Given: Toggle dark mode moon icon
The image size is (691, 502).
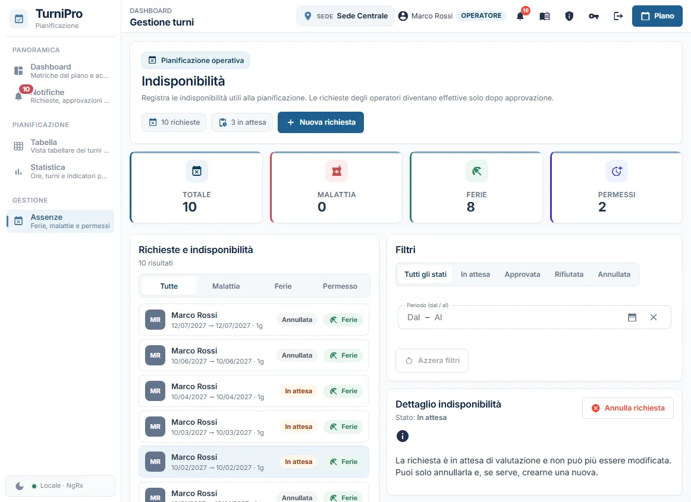Looking at the screenshot, I should [20, 486].
